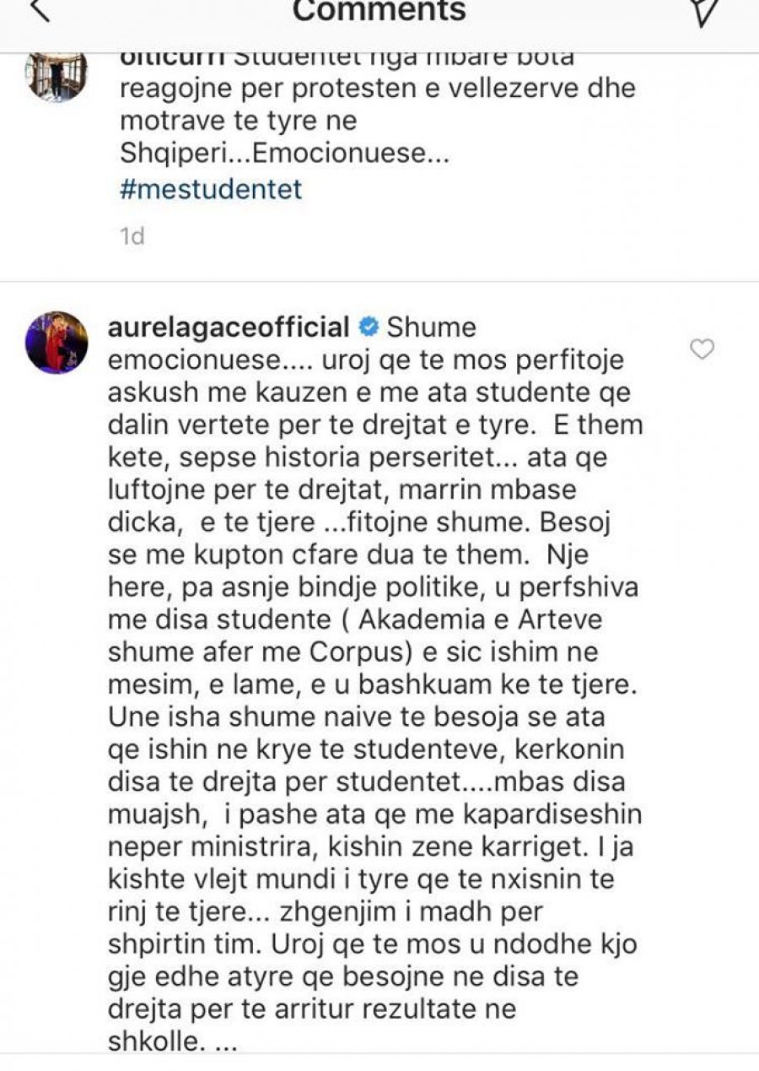759x1071 pixels.
Task: Tap the blue verified badge
Action: 369,327
